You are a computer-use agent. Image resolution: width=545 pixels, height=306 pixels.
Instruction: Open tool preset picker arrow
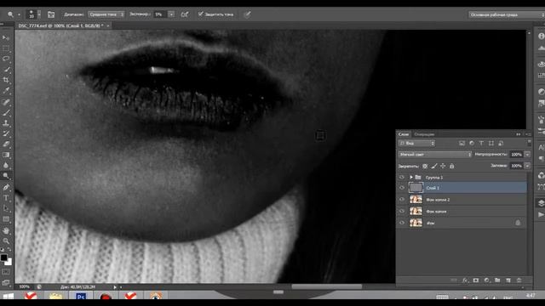coord(19,14)
